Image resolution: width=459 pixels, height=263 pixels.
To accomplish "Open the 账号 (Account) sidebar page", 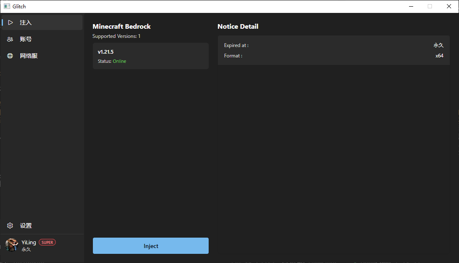I will coord(42,39).
